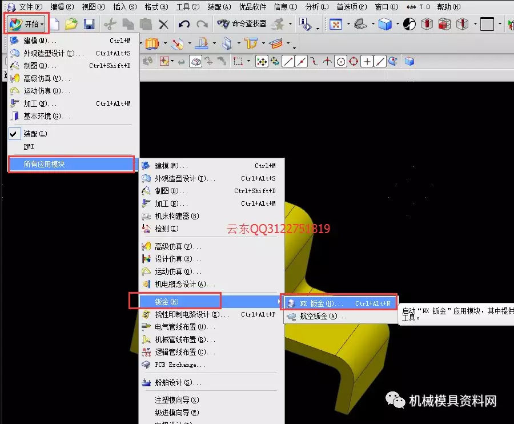Toggle the 装配 (Assembly) checked option
The image size is (514, 424).
(x=35, y=134)
